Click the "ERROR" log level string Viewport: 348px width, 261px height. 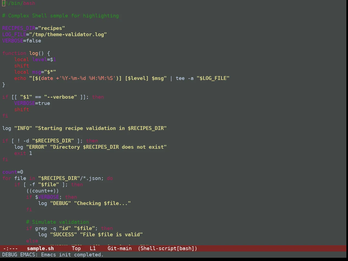tap(37, 147)
